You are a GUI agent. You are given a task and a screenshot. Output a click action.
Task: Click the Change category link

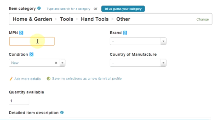202,19
